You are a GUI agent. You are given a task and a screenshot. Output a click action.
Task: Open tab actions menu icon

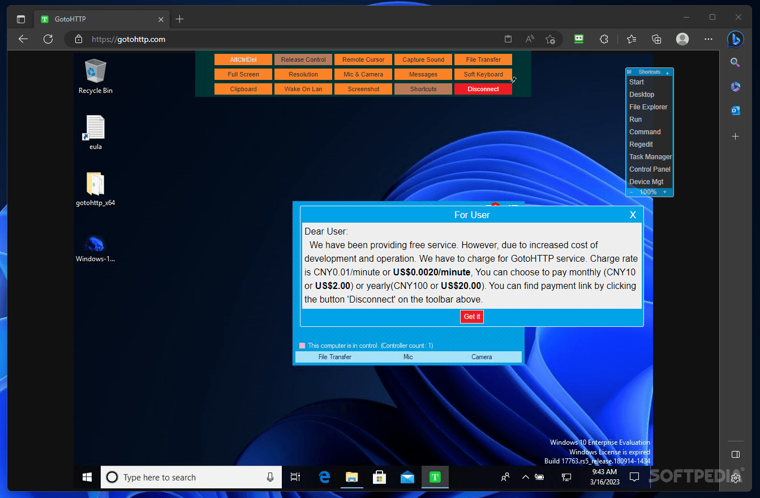coord(21,19)
